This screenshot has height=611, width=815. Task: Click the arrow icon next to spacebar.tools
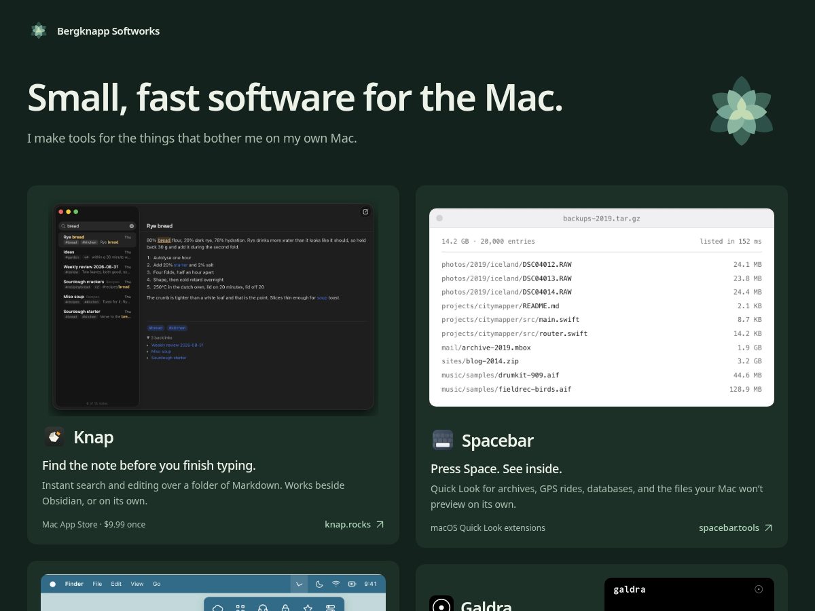(768, 527)
